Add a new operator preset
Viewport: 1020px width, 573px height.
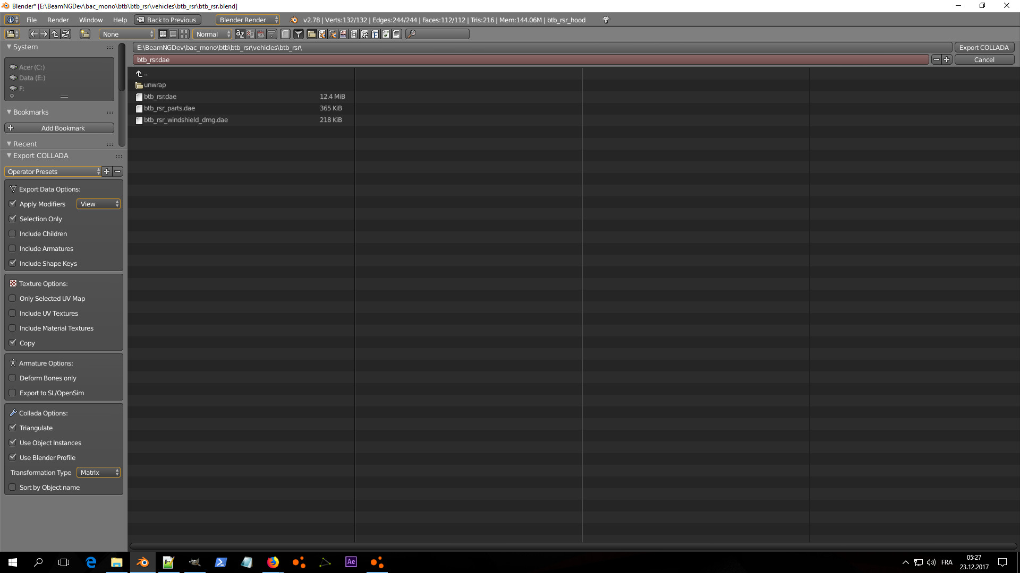tap(107, 171)
